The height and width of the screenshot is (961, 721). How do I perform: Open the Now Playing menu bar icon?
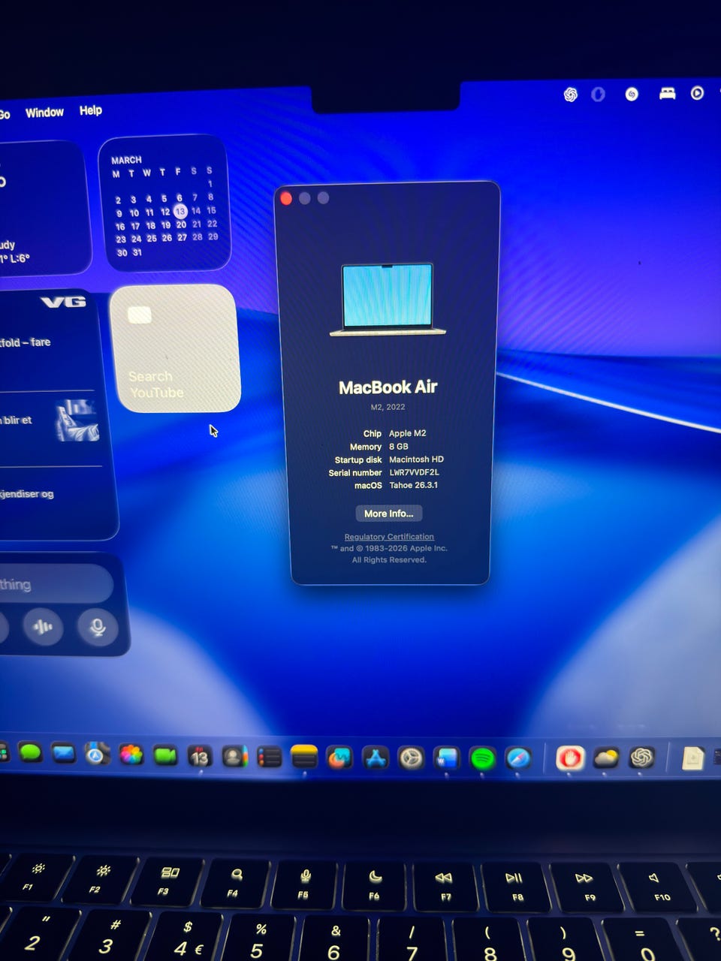697,93
